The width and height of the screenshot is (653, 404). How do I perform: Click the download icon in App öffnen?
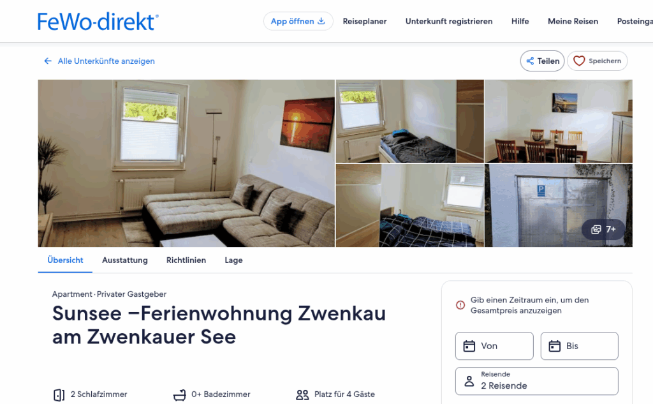click(321, 21)
